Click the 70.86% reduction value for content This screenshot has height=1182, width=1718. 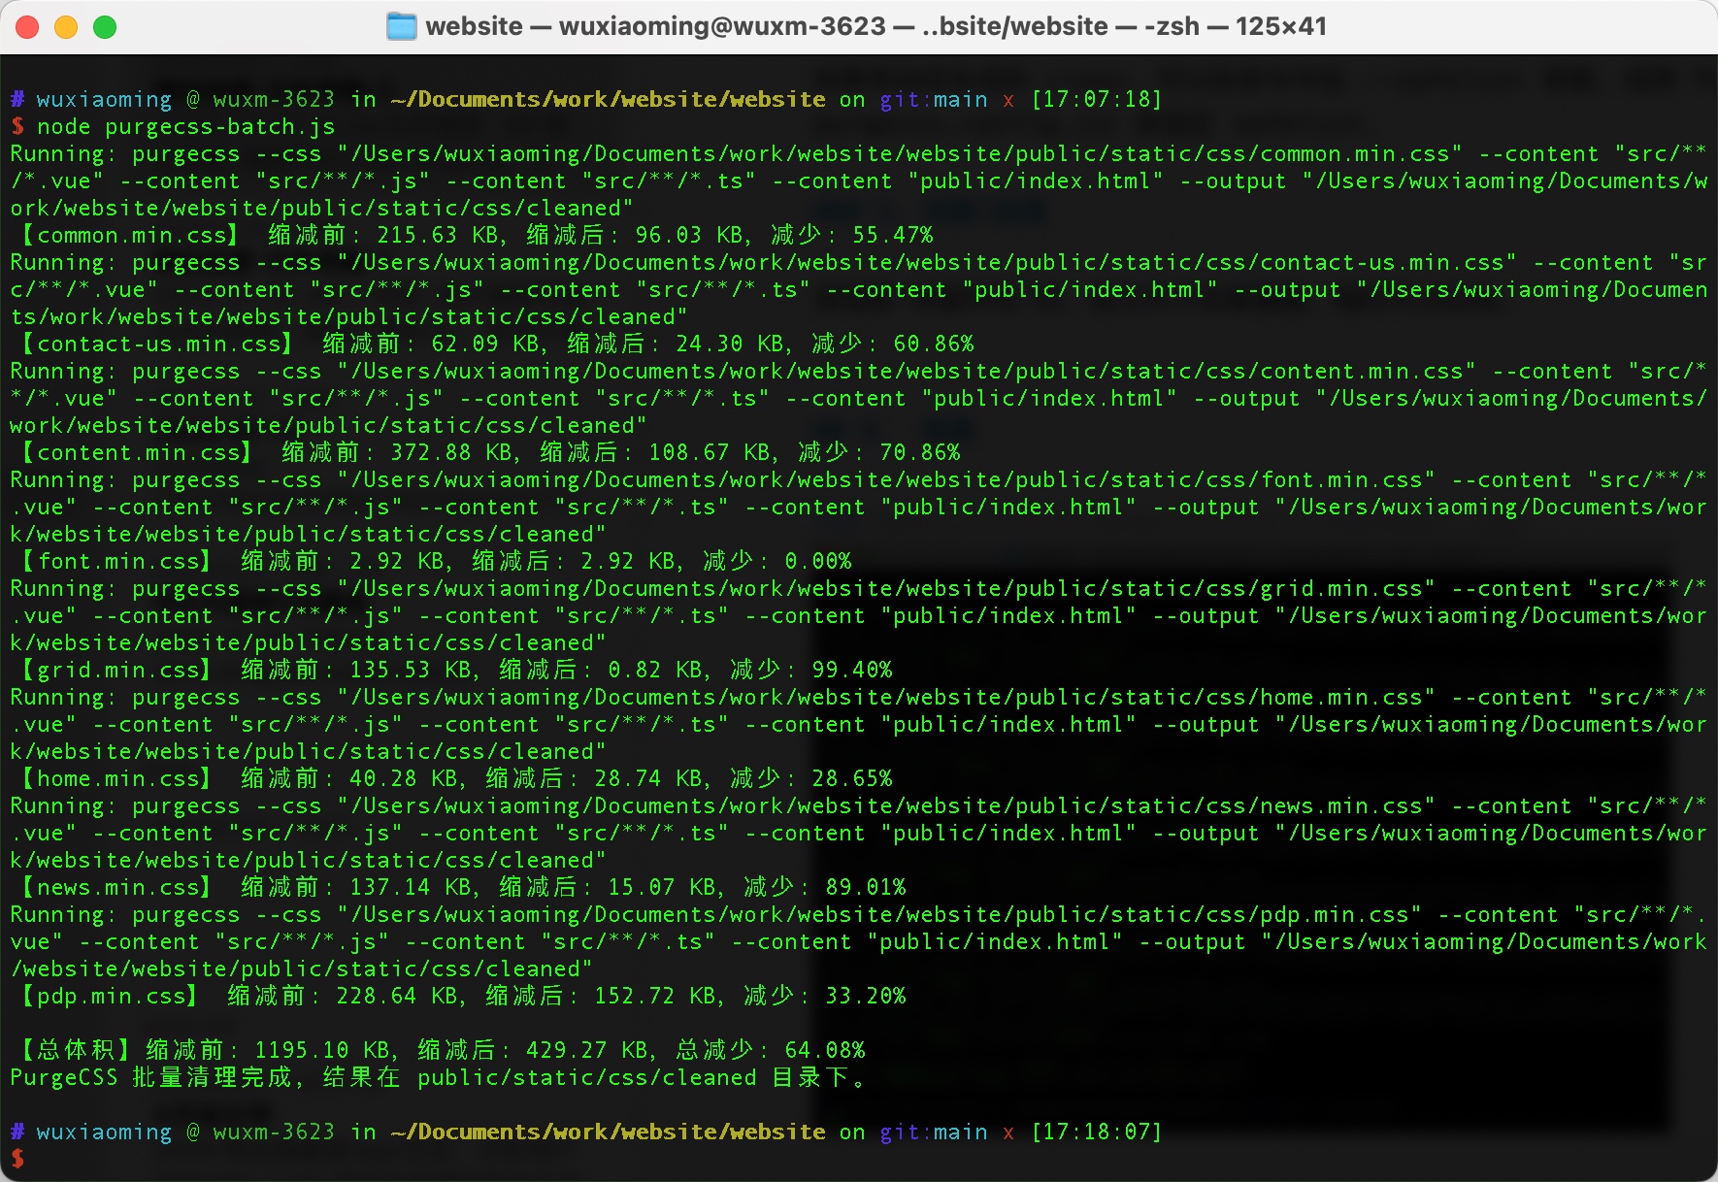coord(920,453)
